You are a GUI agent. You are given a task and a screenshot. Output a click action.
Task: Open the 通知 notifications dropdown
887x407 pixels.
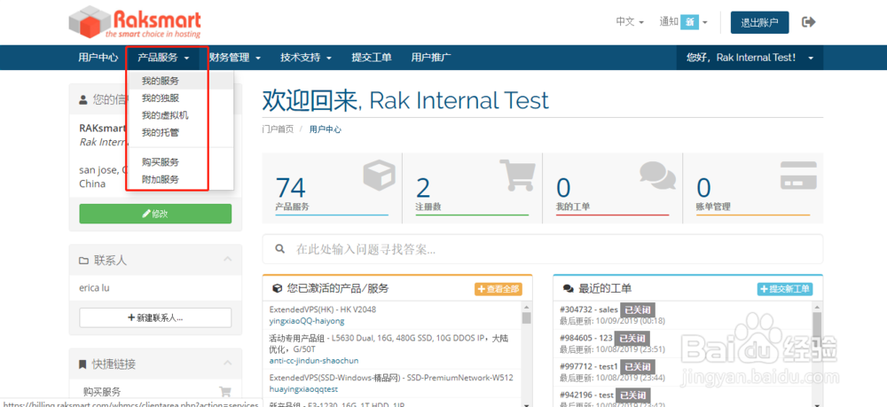(683, 22)
